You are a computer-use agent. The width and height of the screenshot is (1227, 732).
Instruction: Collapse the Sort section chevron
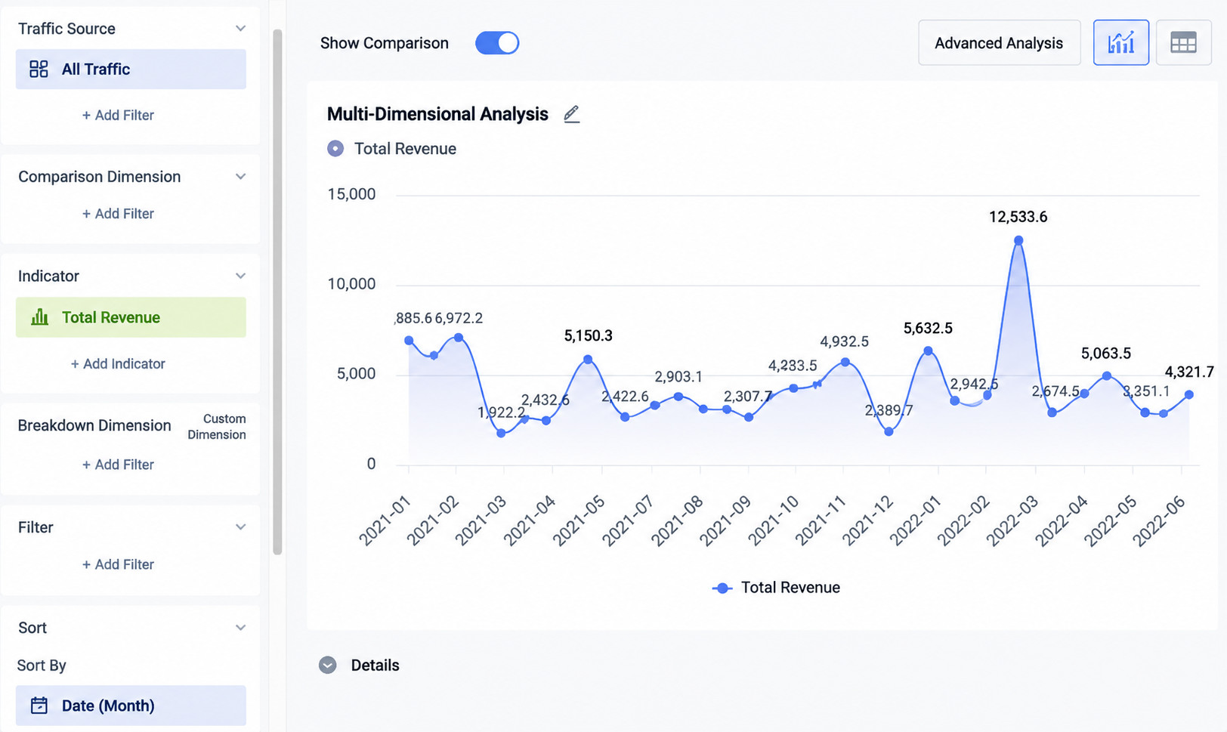(x=240, y=628)
